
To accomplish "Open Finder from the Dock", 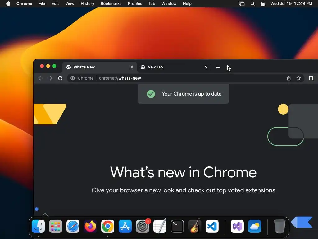I will tap(38, 226).
